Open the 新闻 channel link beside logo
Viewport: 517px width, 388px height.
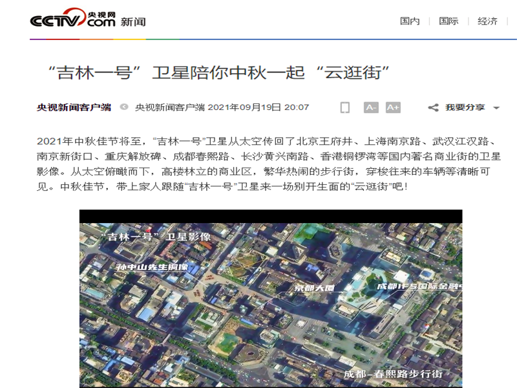point(133,21)
